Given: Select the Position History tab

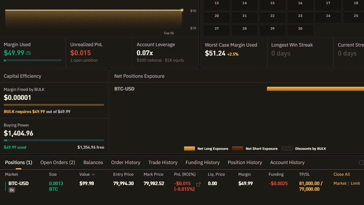Looking at the screenshot, I should tap(245, 163).
